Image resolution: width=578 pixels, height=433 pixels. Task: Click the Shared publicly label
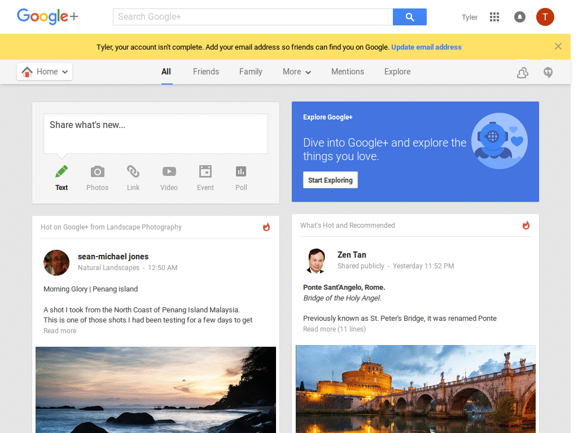pyautogui.click(x=361, y=266)
